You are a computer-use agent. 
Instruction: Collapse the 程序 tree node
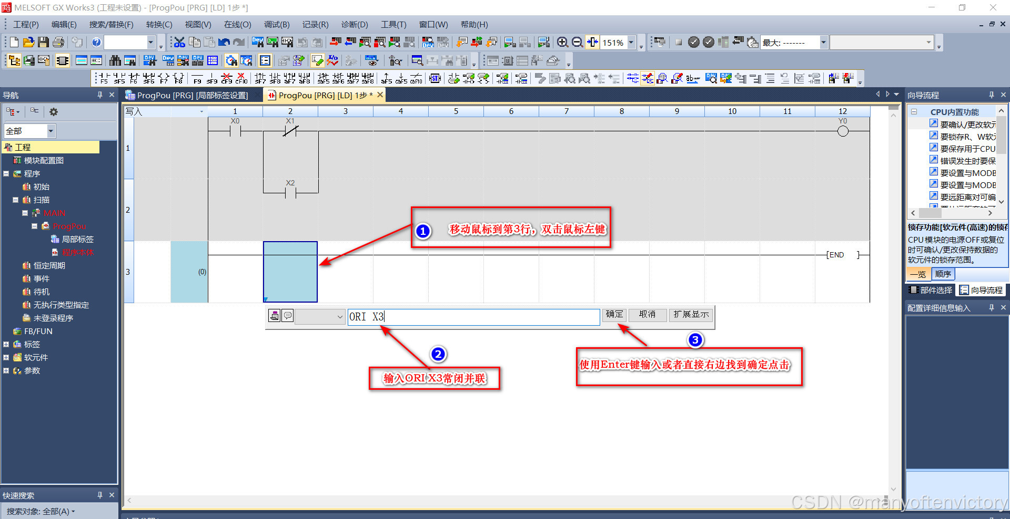(6, 174)
